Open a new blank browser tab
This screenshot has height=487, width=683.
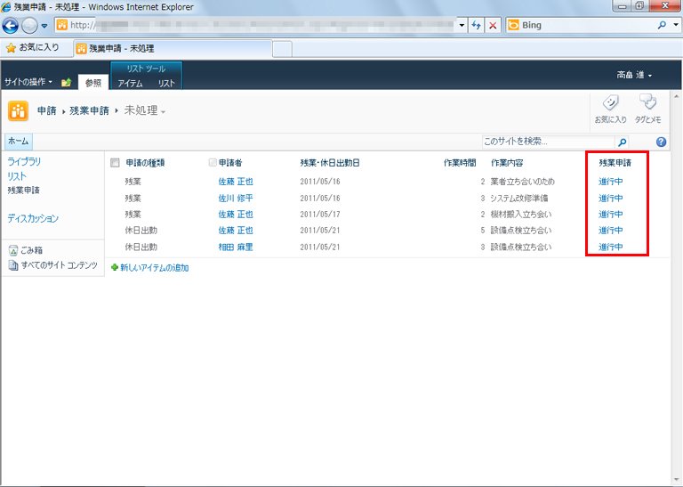tap(282, 49)
